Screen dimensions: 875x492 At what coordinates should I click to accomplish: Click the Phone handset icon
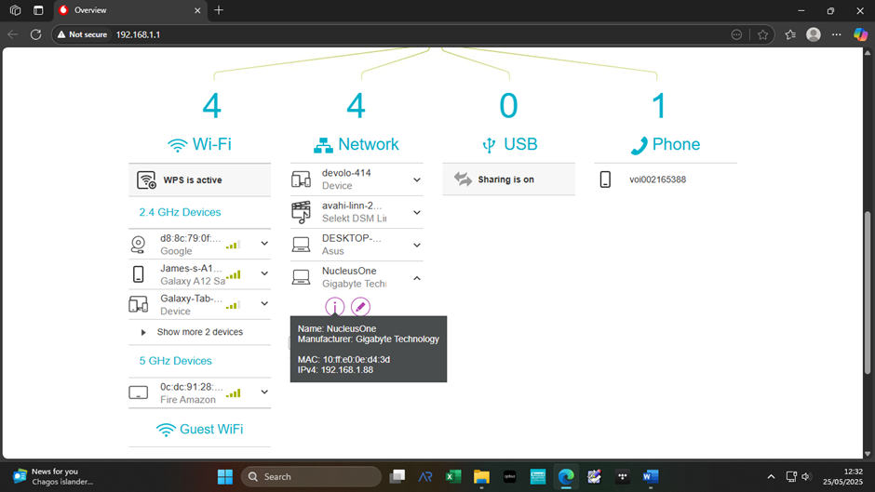tap(639, 145)
